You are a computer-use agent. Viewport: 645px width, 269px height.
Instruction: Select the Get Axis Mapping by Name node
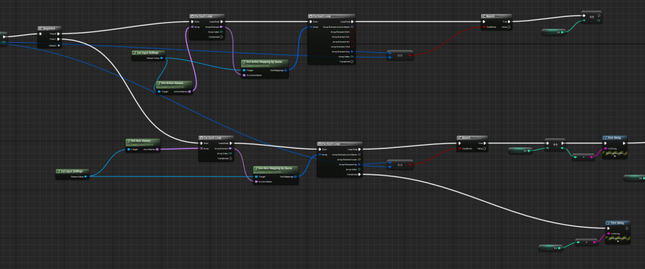tap(275, 169)
